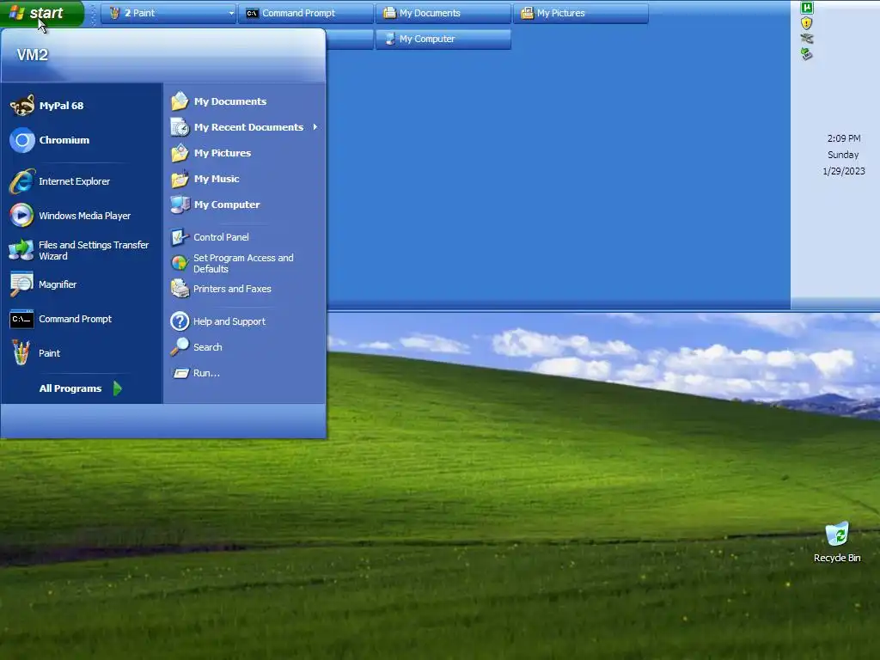Switch to My Documents taskbar window
The height and width of the screenshot is (660, 880).
pos(443,13)
